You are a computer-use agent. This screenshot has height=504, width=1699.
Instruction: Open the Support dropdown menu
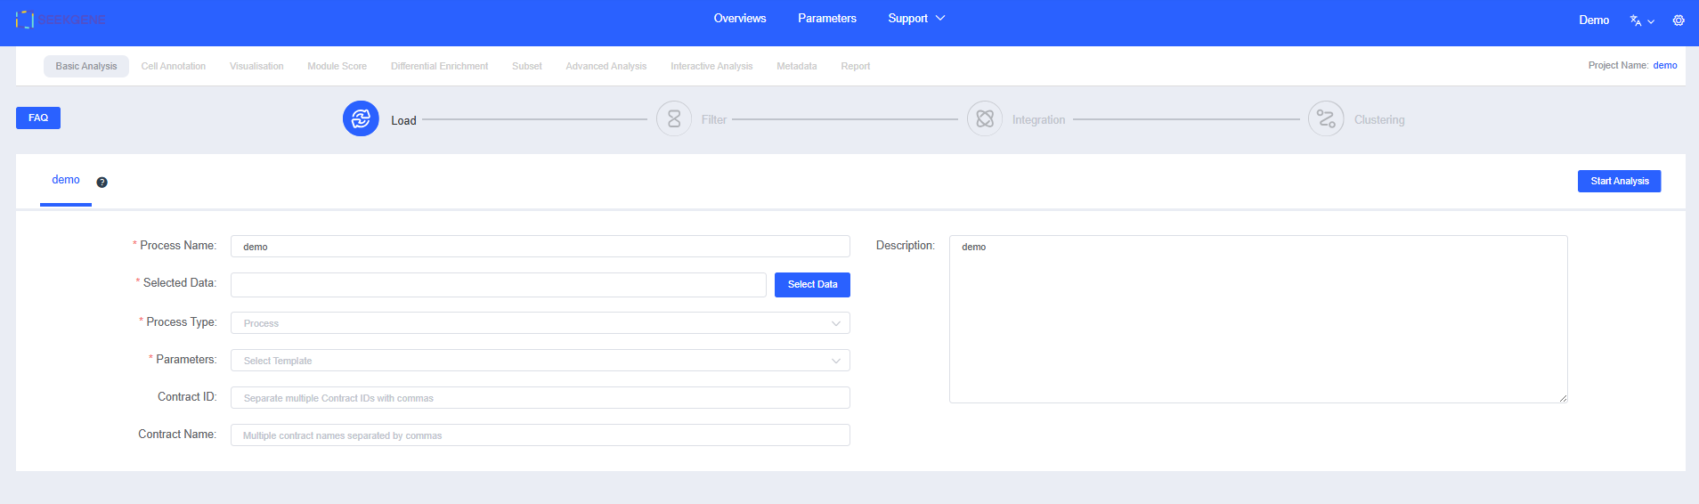coord(915,19)
